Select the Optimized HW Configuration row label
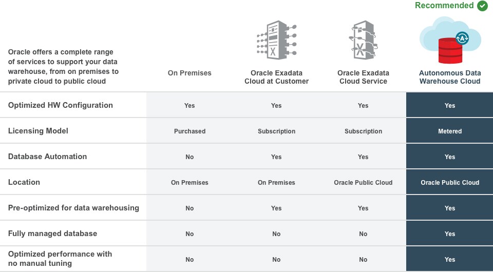493x272 pixels. (x=61, y=105)
